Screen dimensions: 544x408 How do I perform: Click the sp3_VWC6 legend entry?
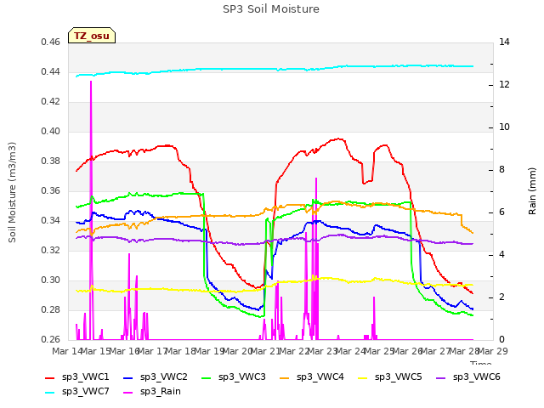pyautogui.click(x=468, y=377)
